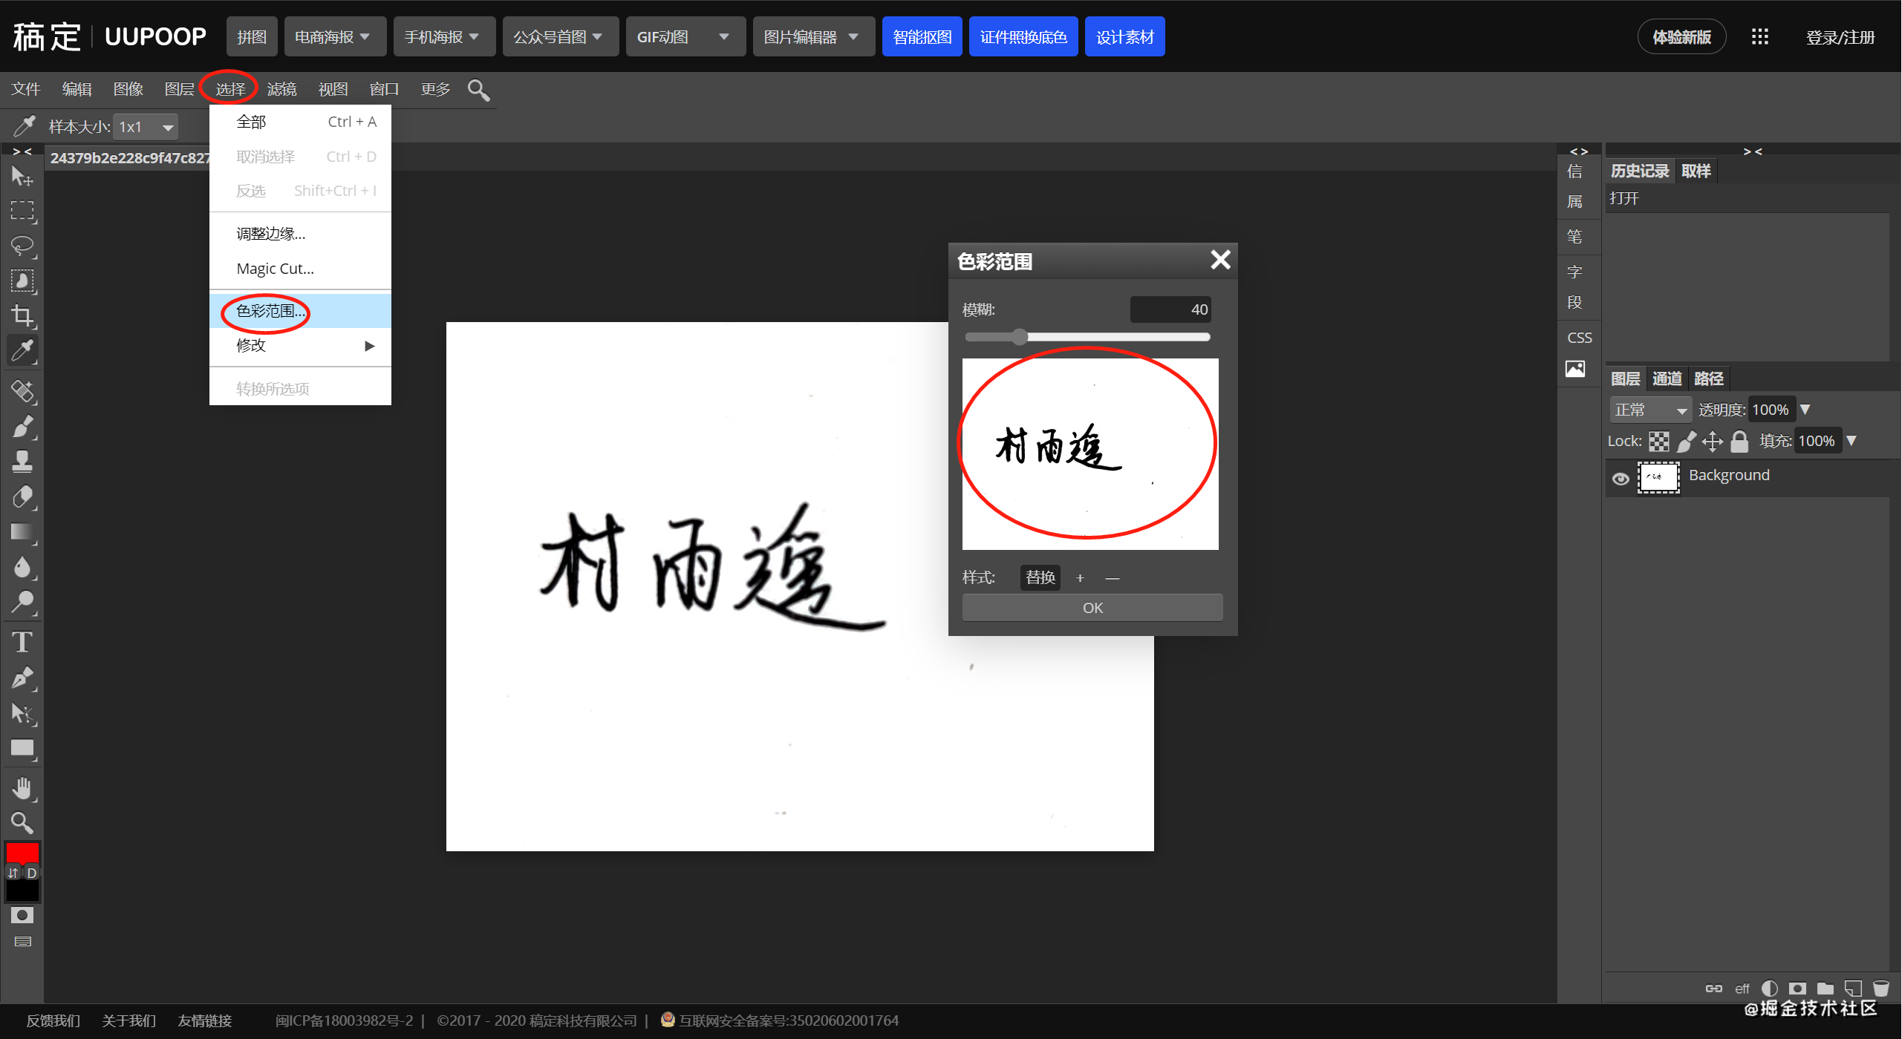Viewport: 1902px width, 1039px height.
Task: Hide the Background layer
Action: [1621, 479]
